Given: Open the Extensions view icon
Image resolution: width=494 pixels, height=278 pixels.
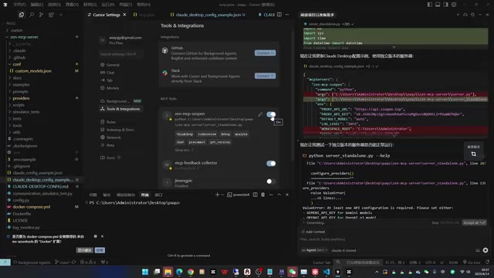Looking at the screenshot, I should [x=51, y=15].
